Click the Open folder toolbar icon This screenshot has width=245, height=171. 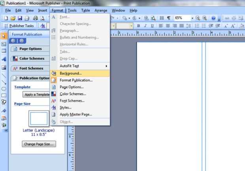[x=13, y=18]
